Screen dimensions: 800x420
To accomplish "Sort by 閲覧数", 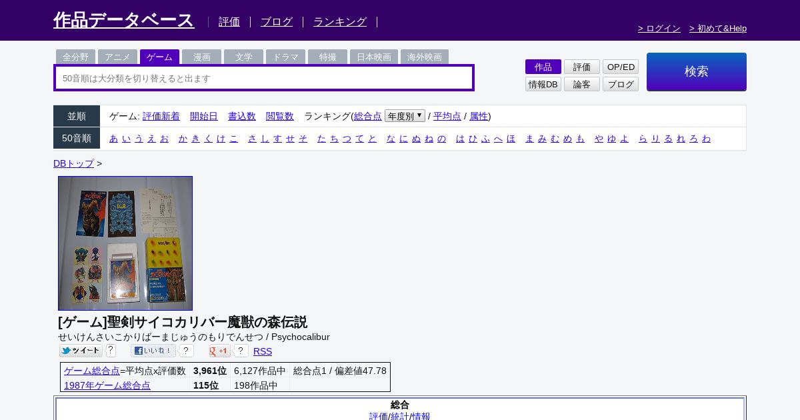I will (x=280, y=116).
